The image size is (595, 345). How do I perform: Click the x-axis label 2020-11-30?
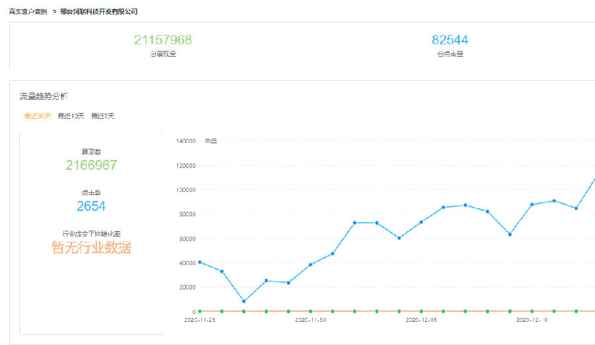point(311,320)
